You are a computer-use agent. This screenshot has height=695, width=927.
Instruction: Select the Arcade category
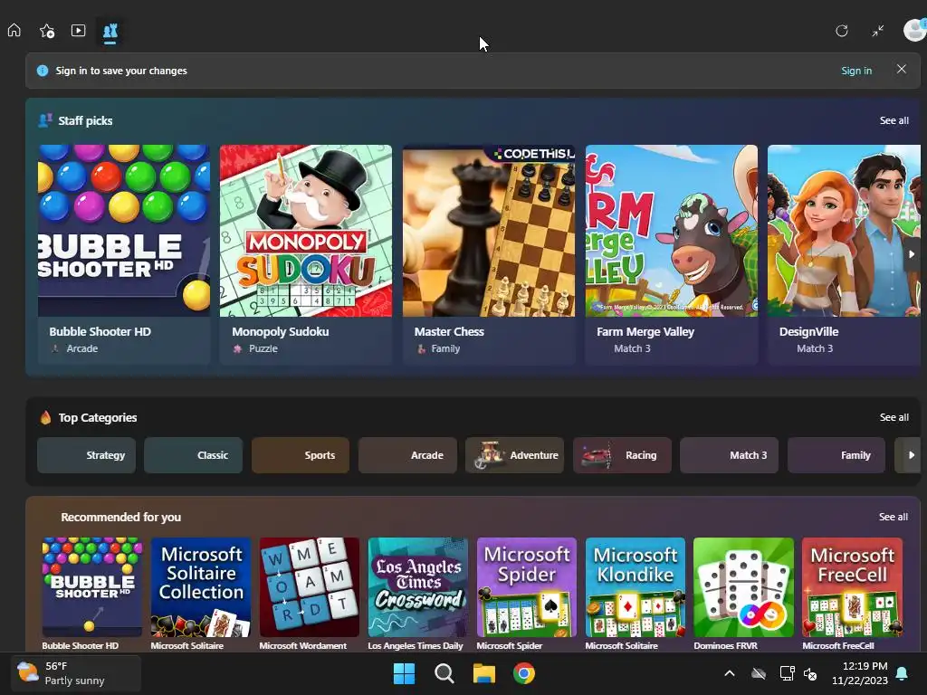(408, 455)
